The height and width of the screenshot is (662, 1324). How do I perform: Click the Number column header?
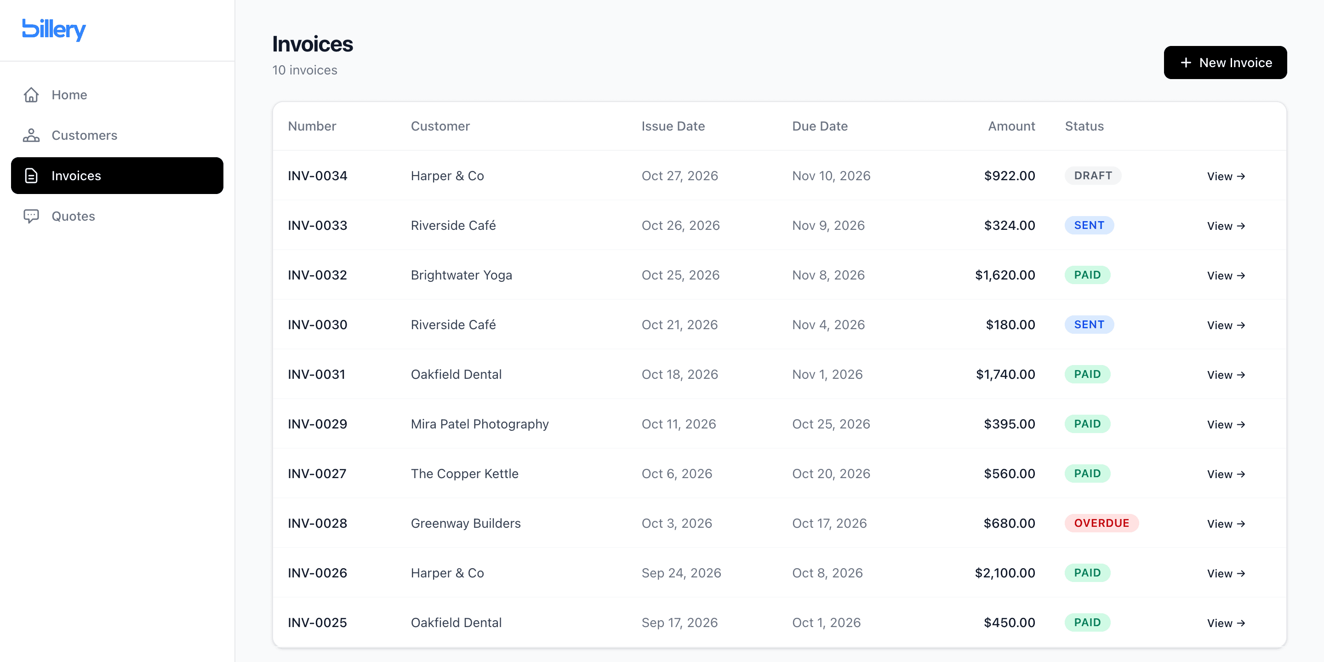point(312,126)
